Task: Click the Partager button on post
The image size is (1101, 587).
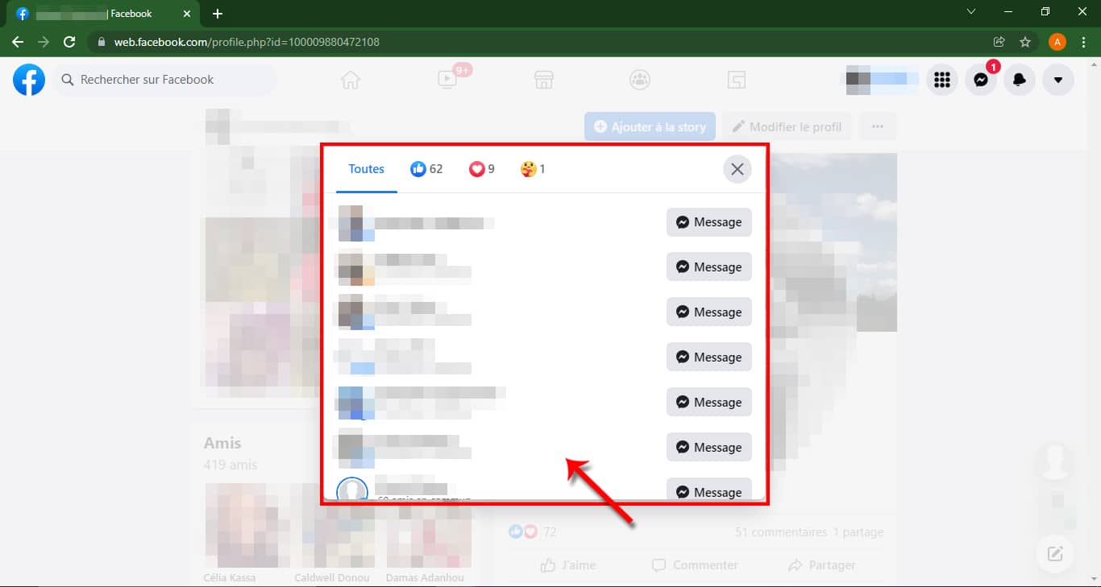Action: [822, 565]
